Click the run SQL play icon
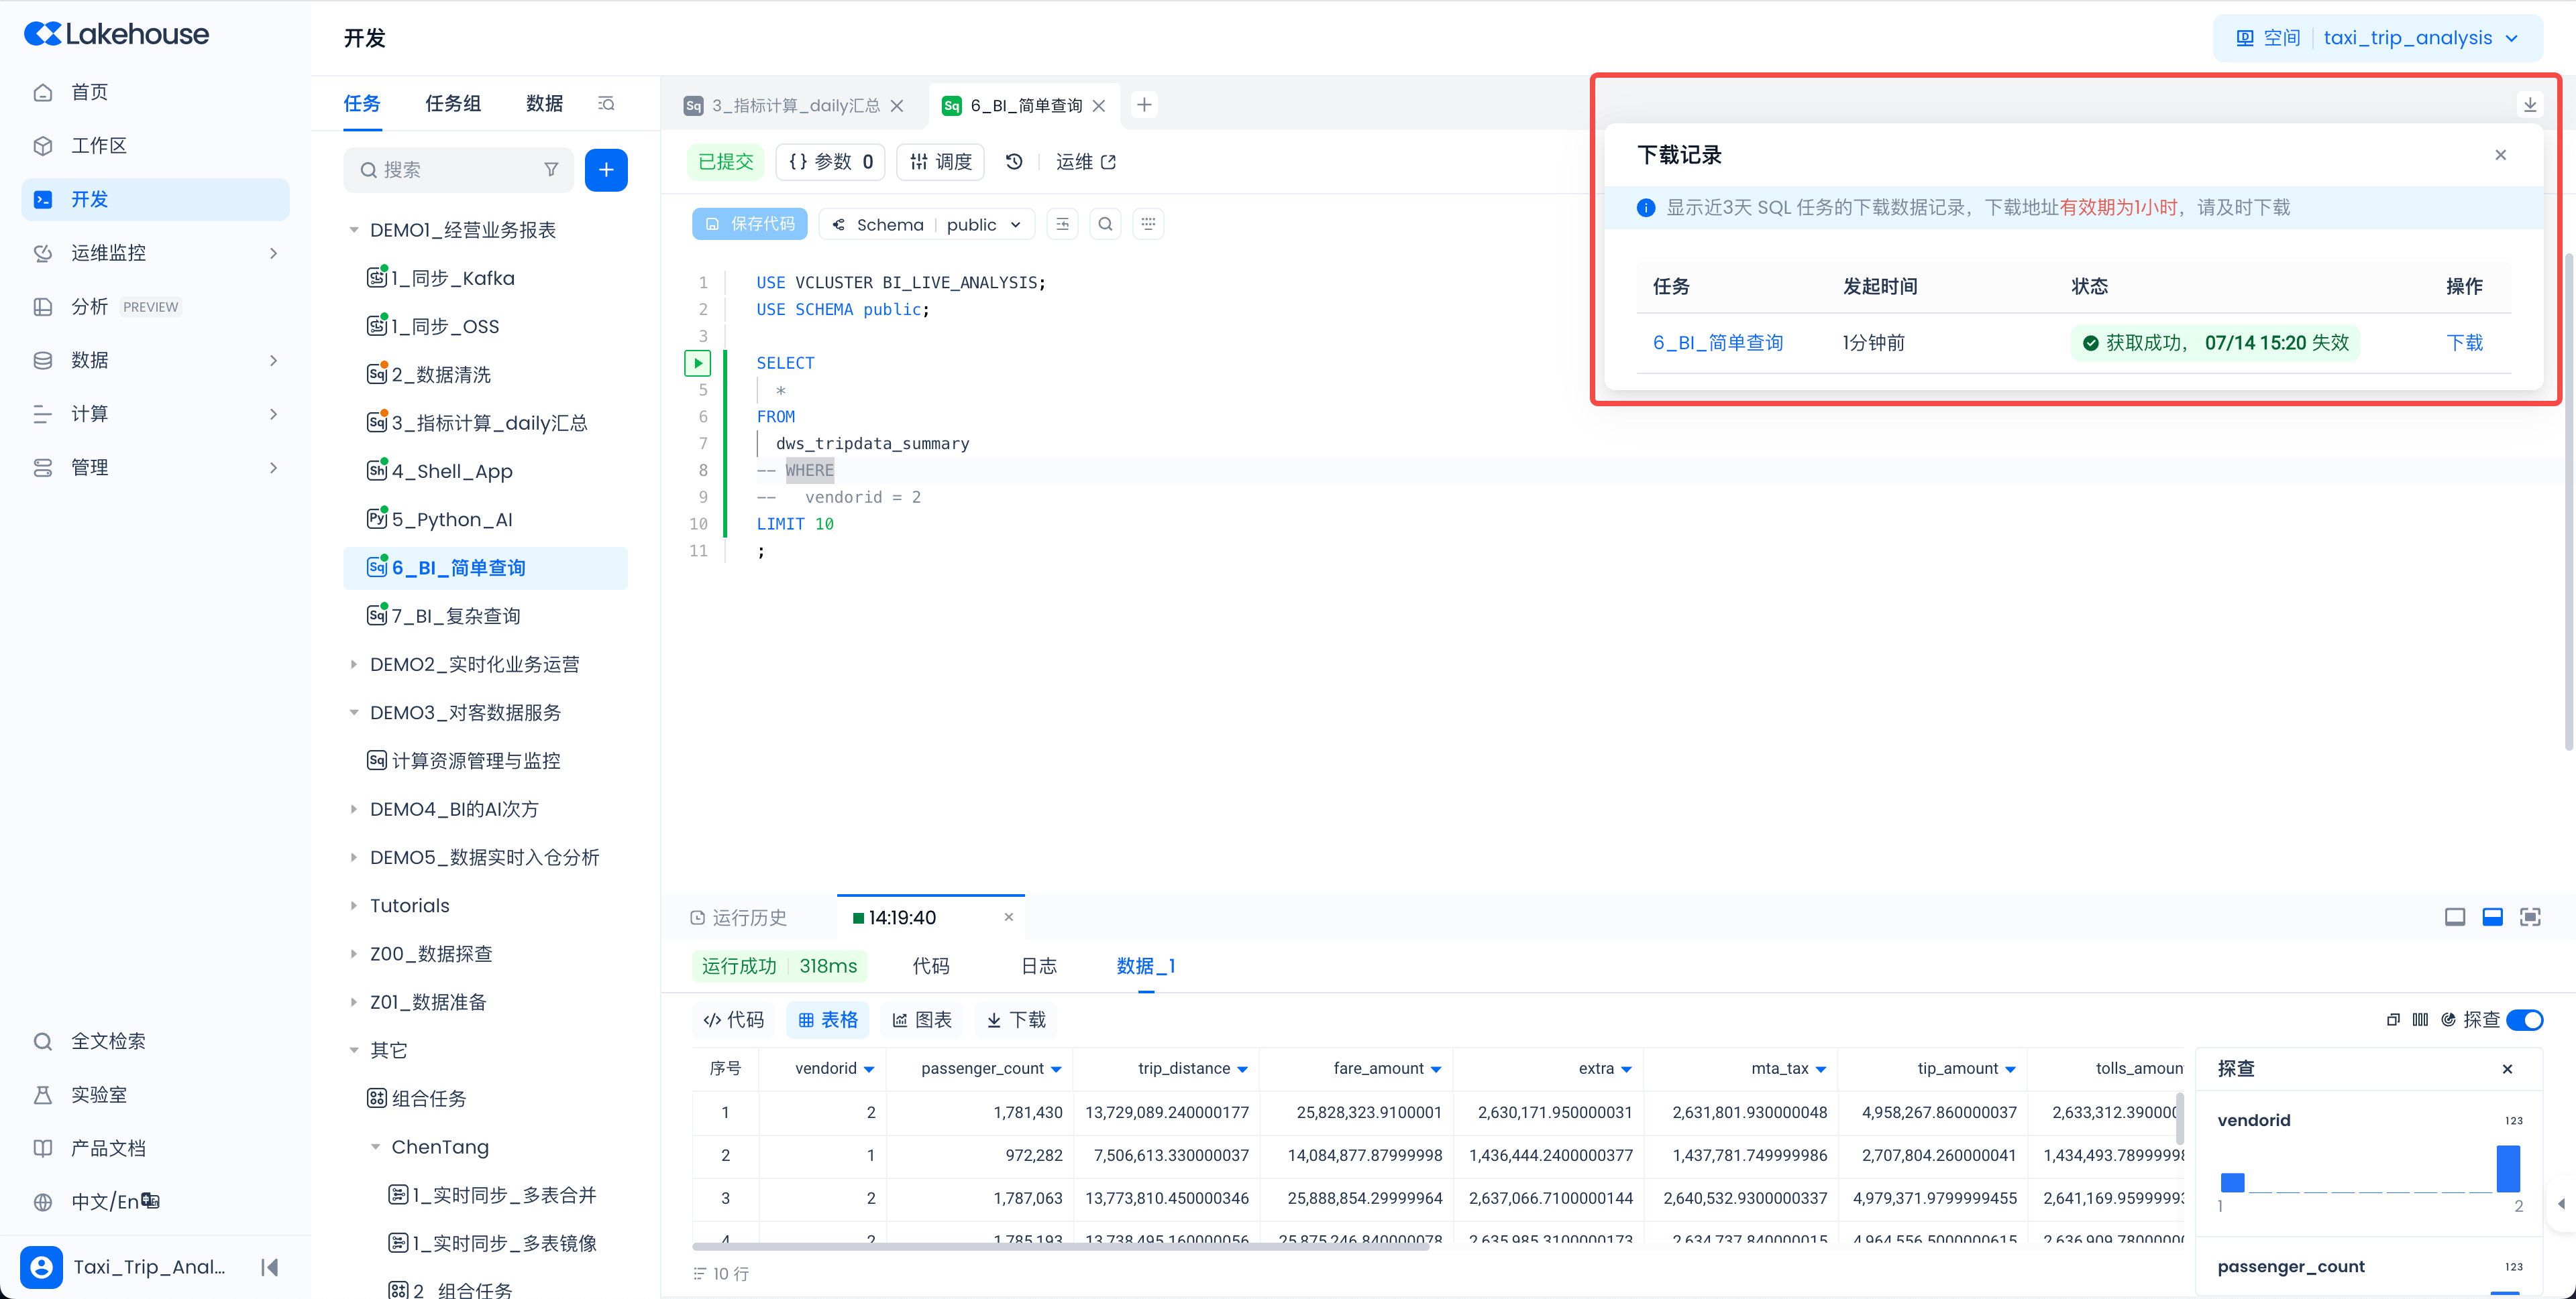This screenshot has height=1299, width=2576. point(697,363)
